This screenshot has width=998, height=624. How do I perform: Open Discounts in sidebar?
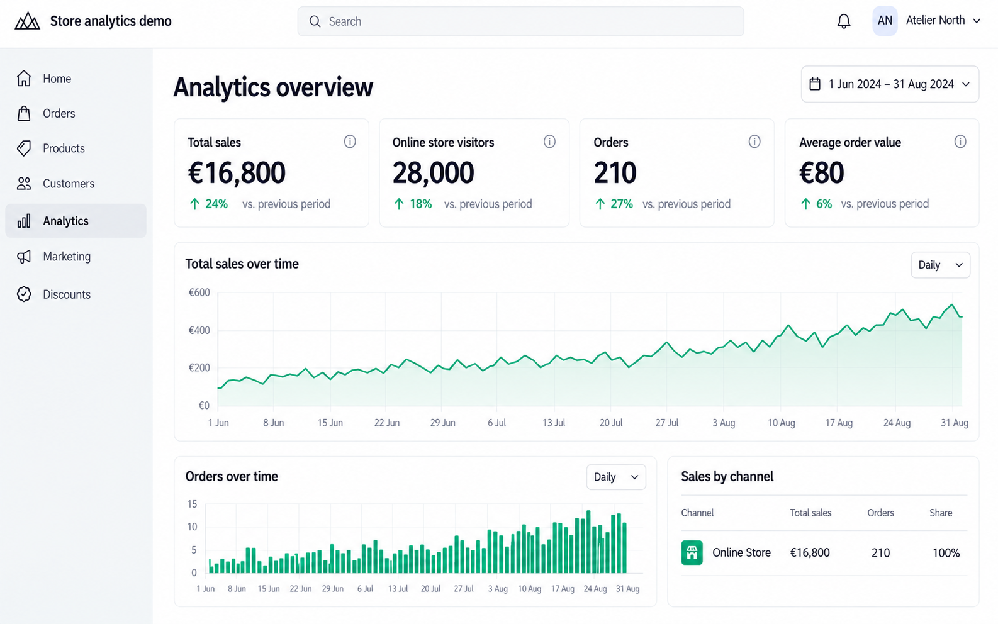click(x=76, y=294)
